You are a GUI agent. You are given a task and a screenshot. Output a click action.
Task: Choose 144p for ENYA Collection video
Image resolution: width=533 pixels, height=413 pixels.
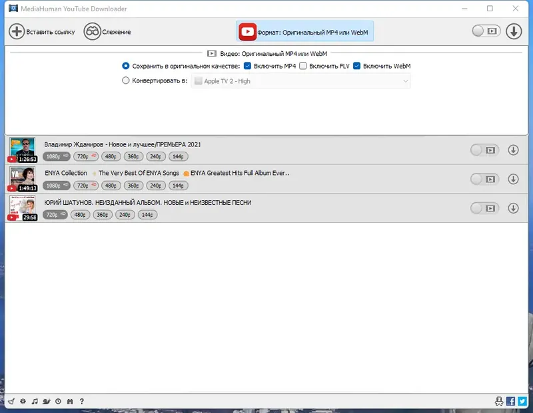click(178, 186)
